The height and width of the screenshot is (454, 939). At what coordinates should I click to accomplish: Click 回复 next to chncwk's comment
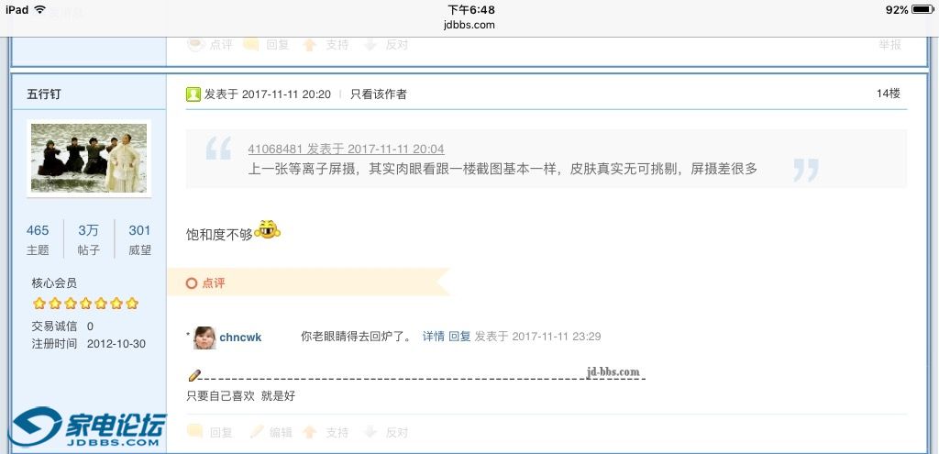[460, 336]
